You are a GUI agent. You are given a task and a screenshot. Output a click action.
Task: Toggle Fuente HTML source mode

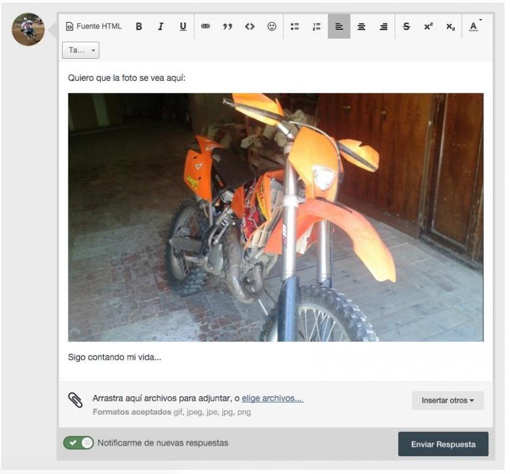[94, 27]
